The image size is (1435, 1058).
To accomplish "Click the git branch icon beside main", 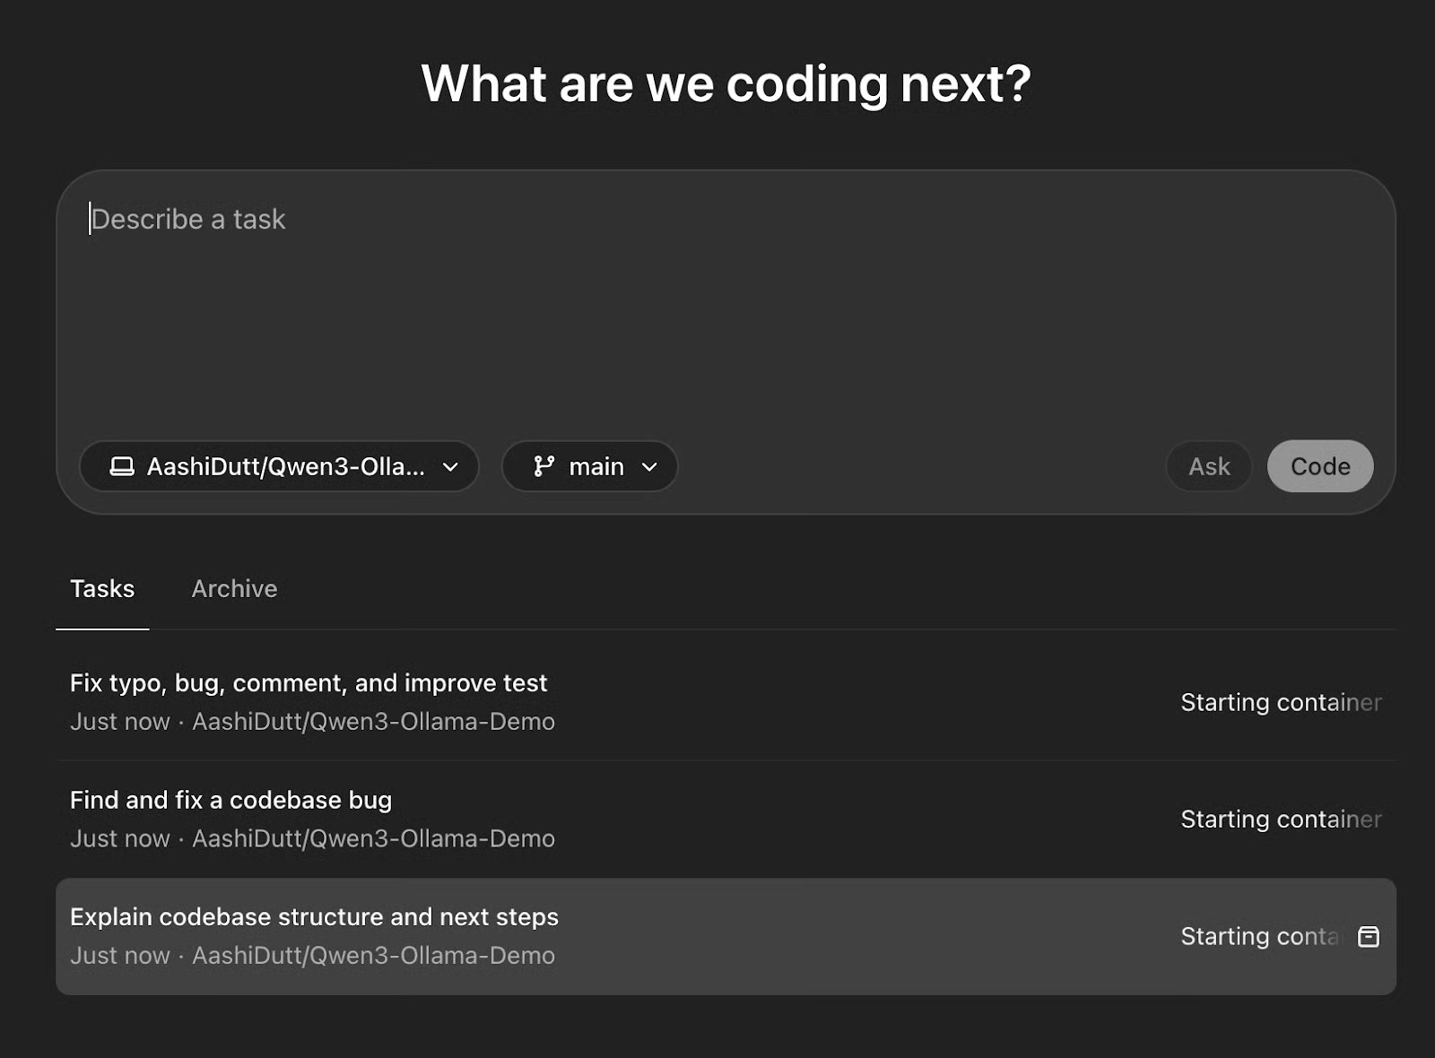I will (544, 466).
